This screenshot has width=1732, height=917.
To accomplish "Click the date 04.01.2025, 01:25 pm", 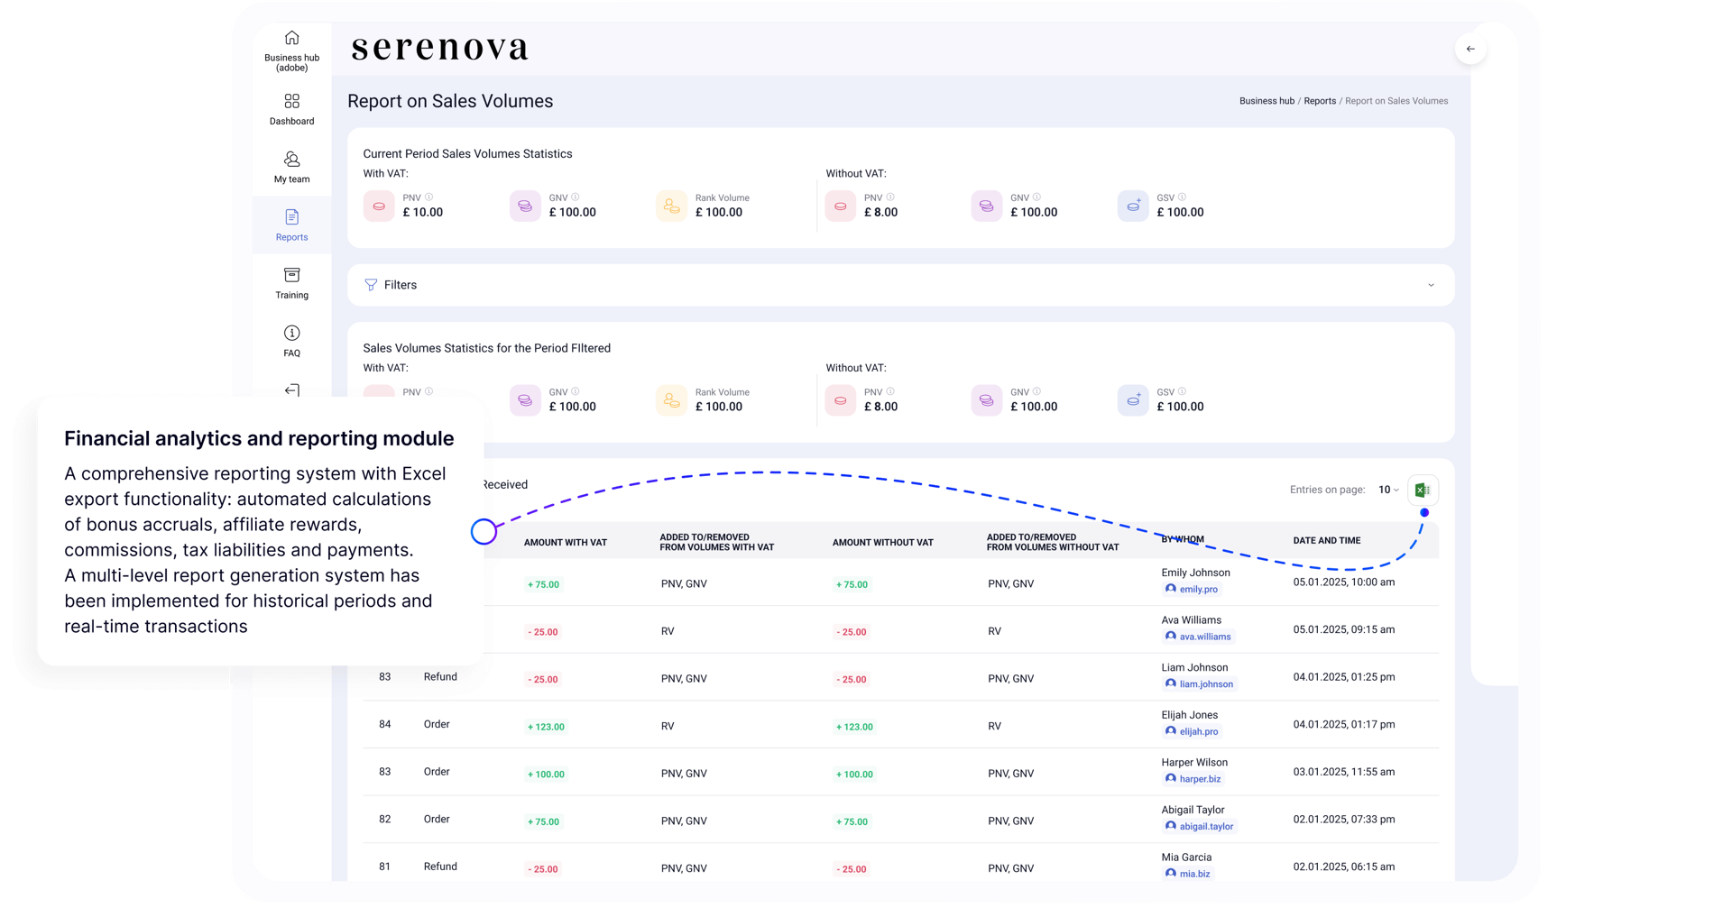I will pyautogui.click(x=1344, y=677).
